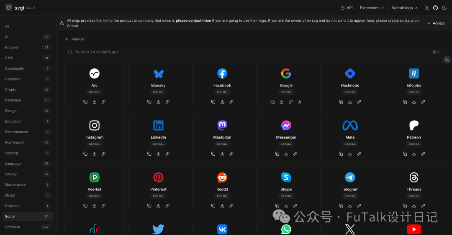The height and width of the screenshot is (235, 452).
Task: Copy the Infojobs logo SVG
Action: (405, 102)
